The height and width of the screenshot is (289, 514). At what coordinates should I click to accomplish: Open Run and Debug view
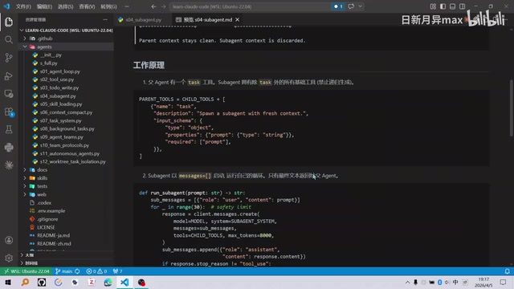pos(9,75)
